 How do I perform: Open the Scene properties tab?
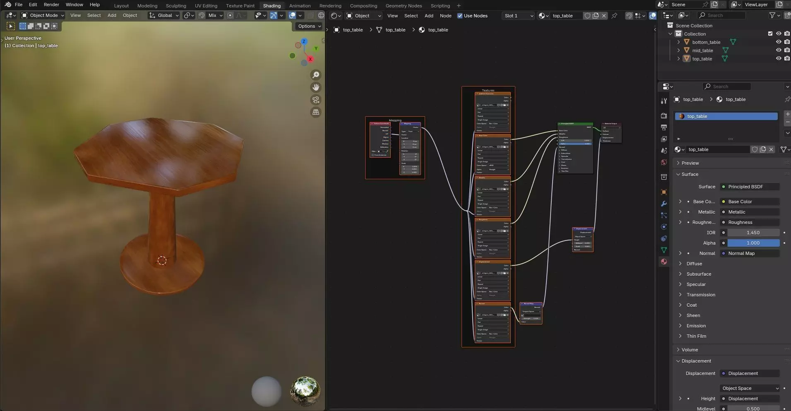point(664,150)
